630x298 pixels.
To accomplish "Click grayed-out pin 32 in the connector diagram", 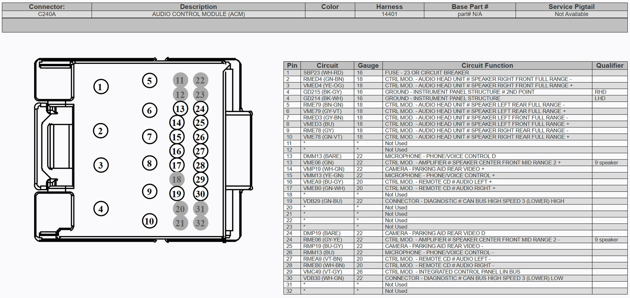I will 200,223.
